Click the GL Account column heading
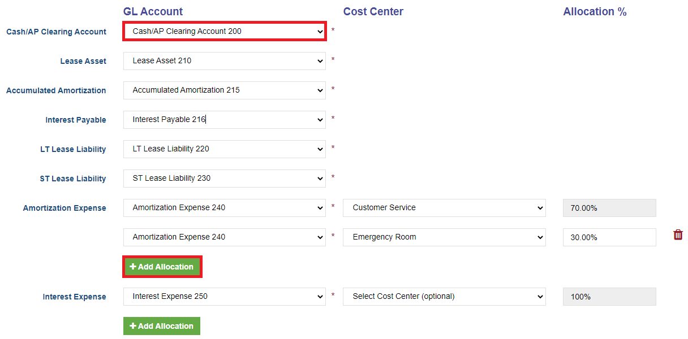688x339 pixels. tap(153, 11)
